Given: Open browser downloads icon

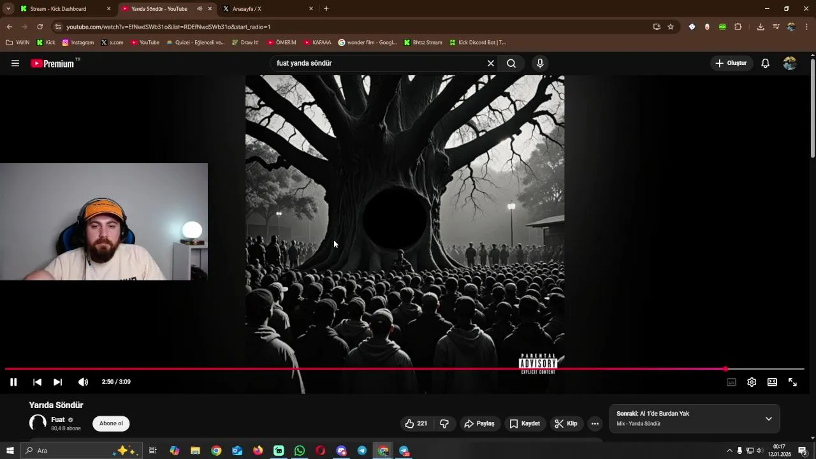Looking at the screenshot, I should pyautogui.click(x=761, y=27).
